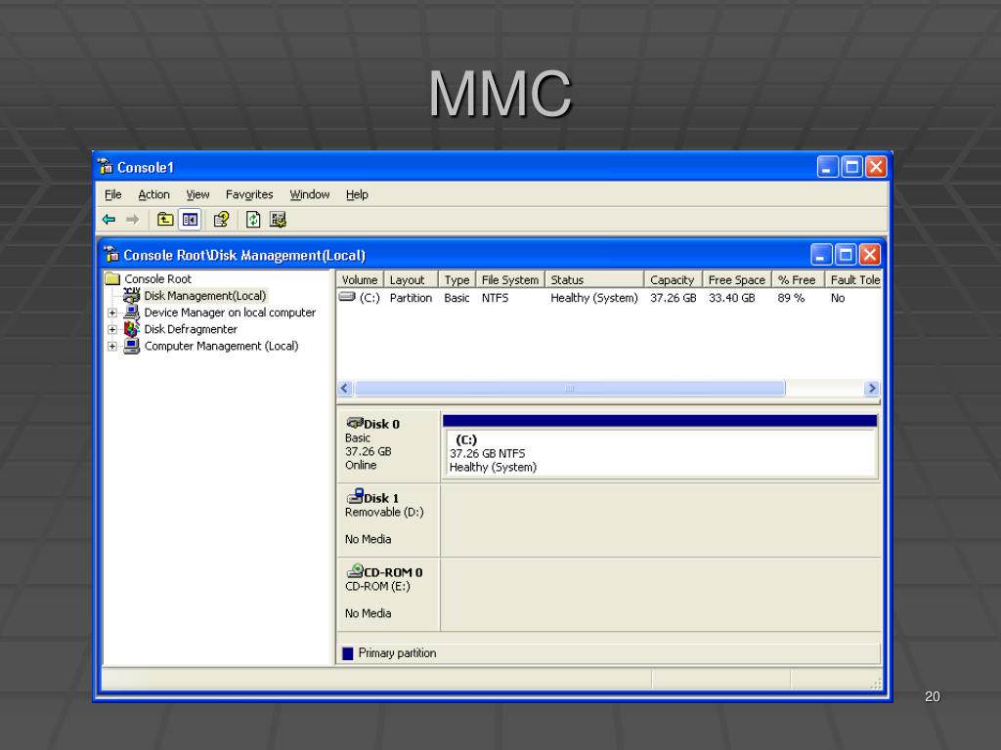Screen dimensions: 1001x750
Task: Select Disk Management(Local) tree item label
Action: tap(205, 296)
